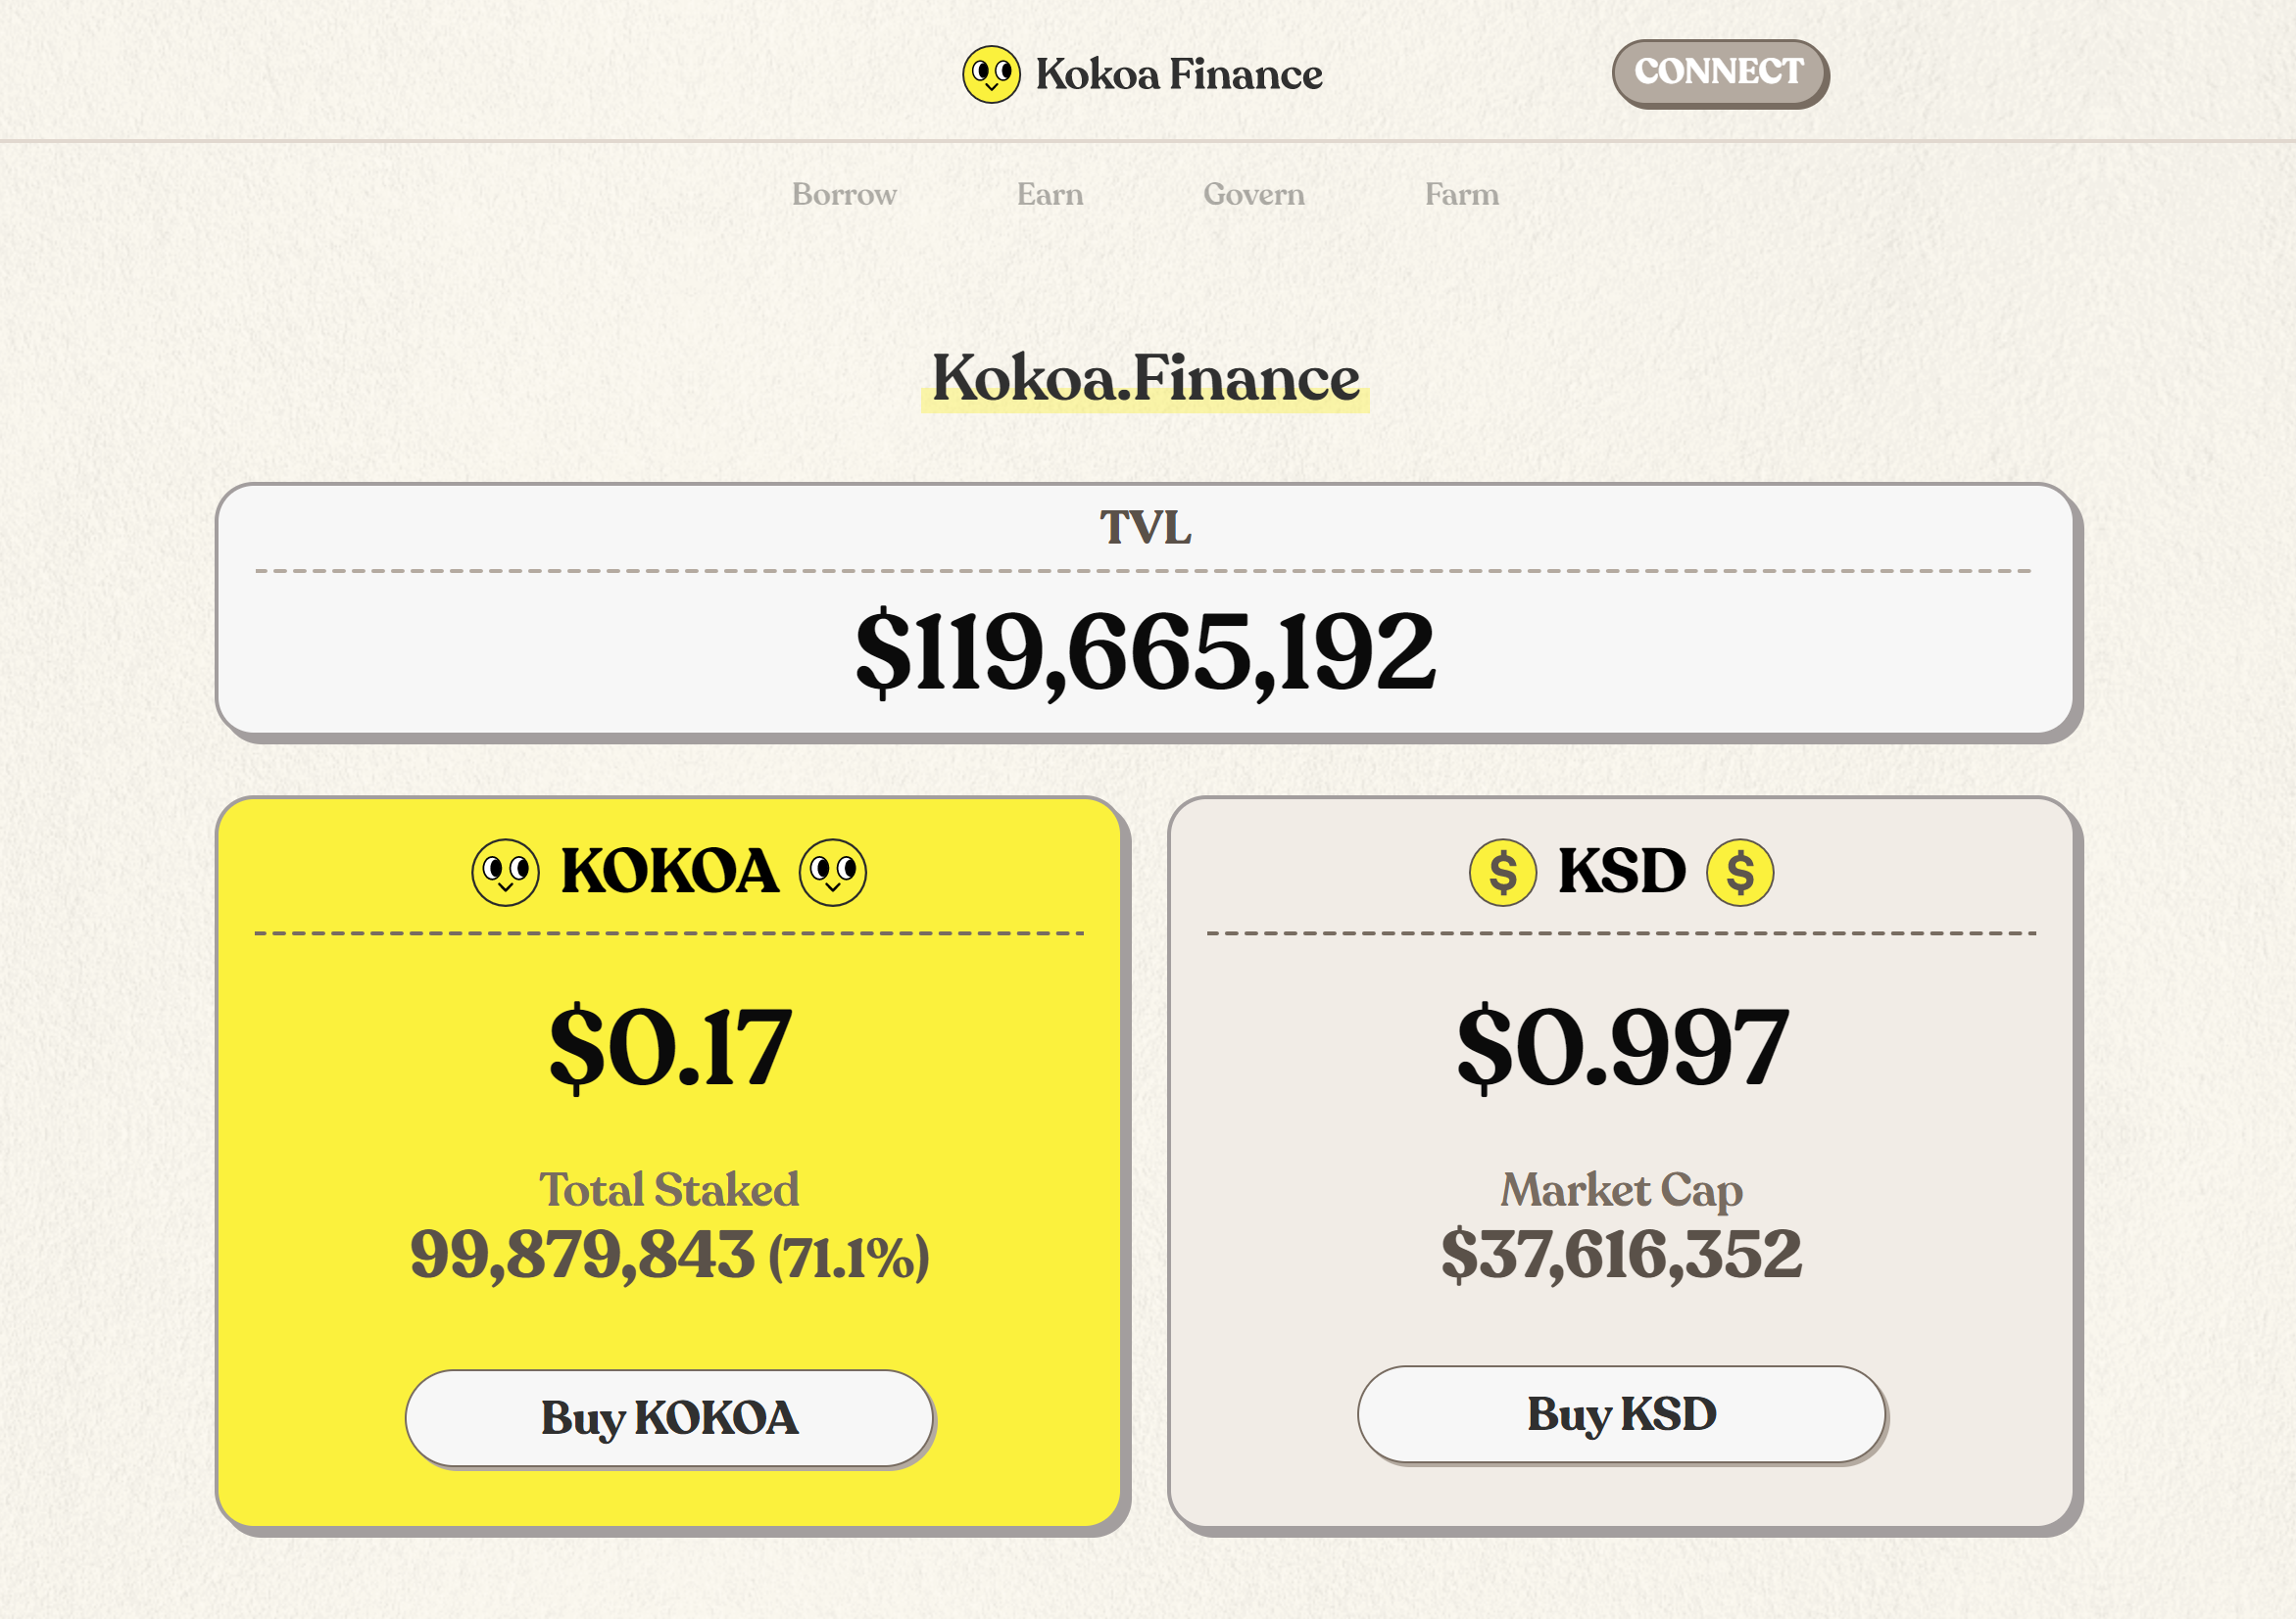This screenshot has height=1619, width=2296.
Task: Click the dollar coin left of KSD
Action: click(x=1502, y=873)
